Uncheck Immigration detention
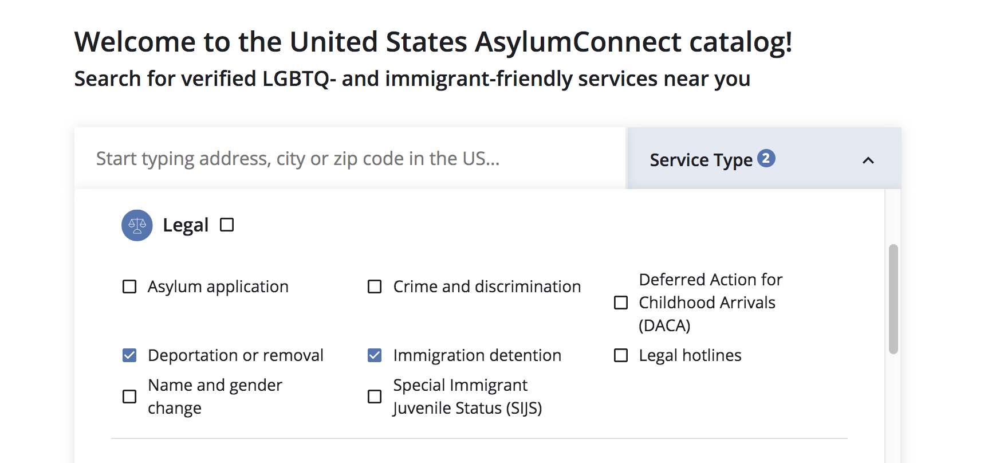 tap(375, 355)
